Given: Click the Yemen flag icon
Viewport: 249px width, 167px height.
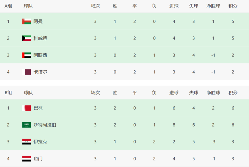Looking at the screenshot, I should [x=26, y=159].
